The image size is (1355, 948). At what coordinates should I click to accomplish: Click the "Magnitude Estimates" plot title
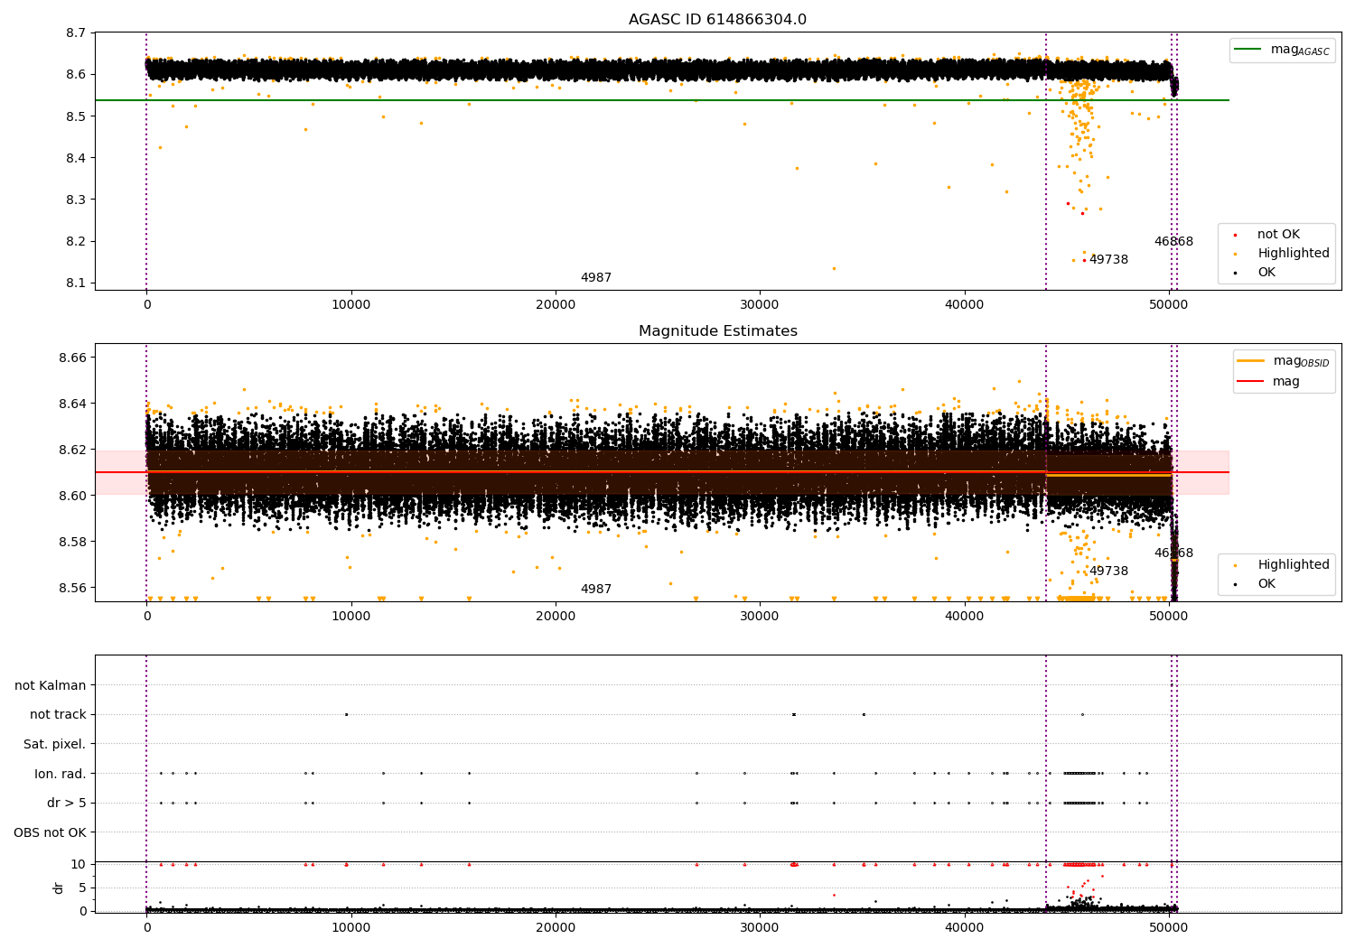coord(717,331)
